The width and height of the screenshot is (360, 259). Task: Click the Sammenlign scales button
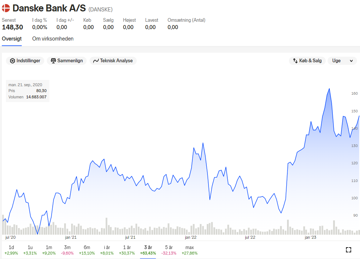[x=67, y=61]
